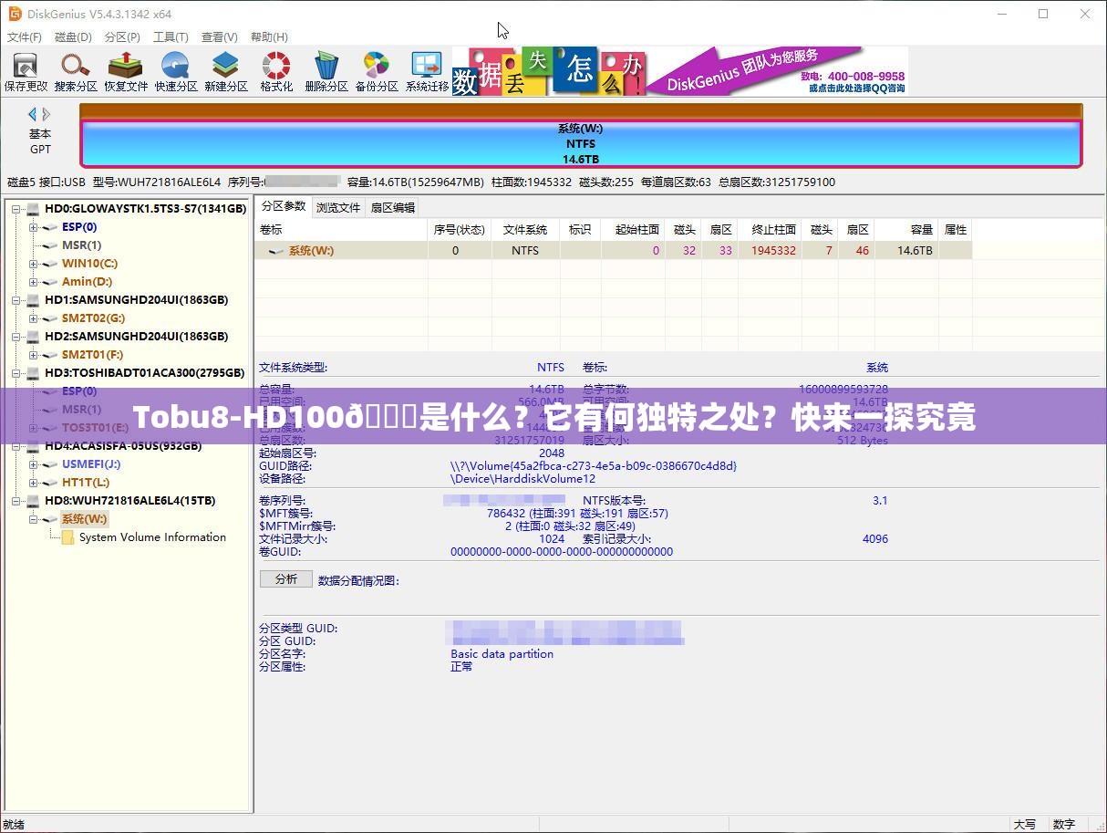1107x833 pixels.
Task: Expand the WIN10(C:) tree node
Action: 34,263
